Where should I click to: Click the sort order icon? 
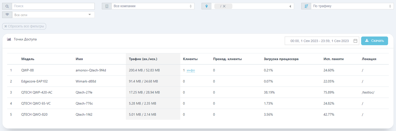(306, 6)
